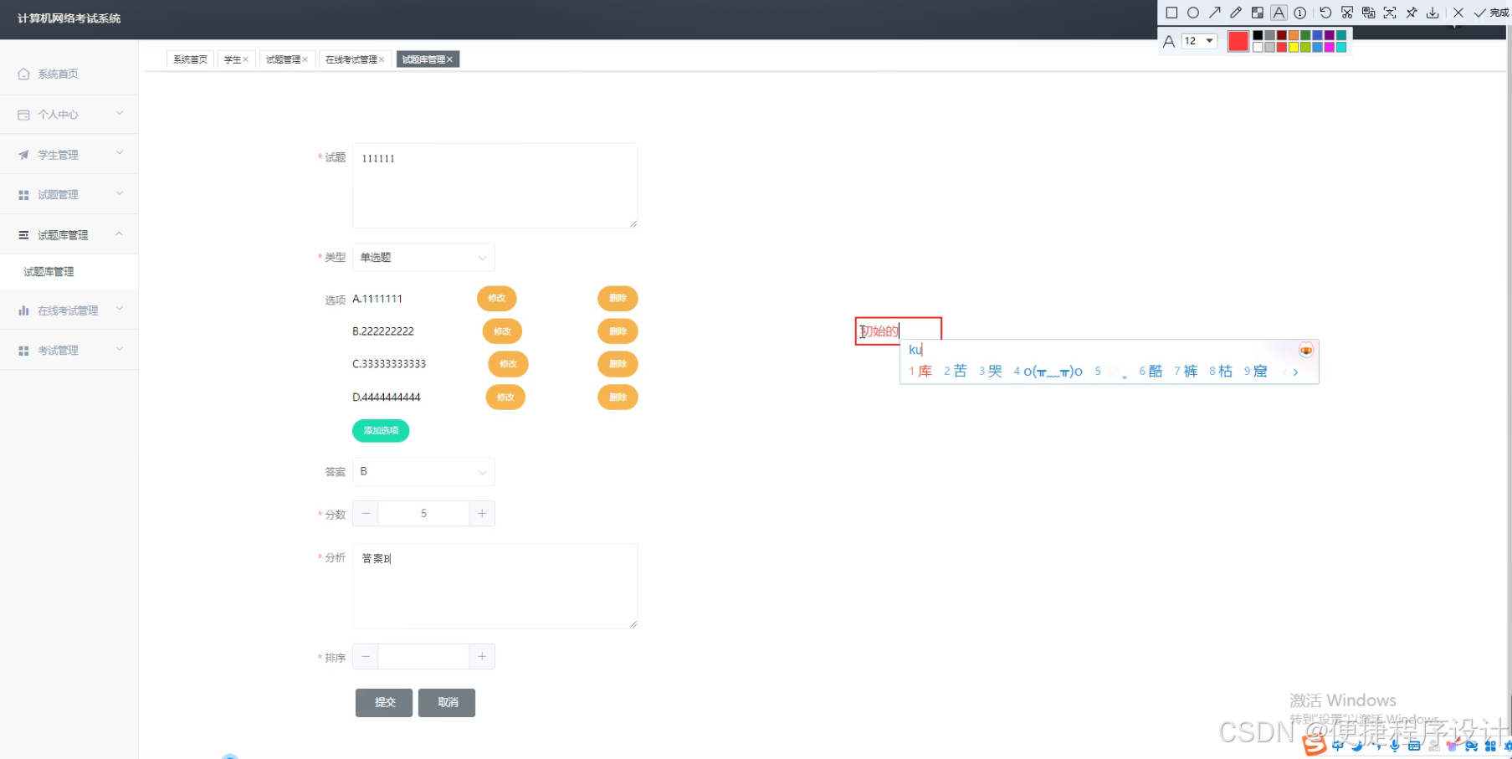Expand the 个人中心 sidebar menu

tap(69, 114)
